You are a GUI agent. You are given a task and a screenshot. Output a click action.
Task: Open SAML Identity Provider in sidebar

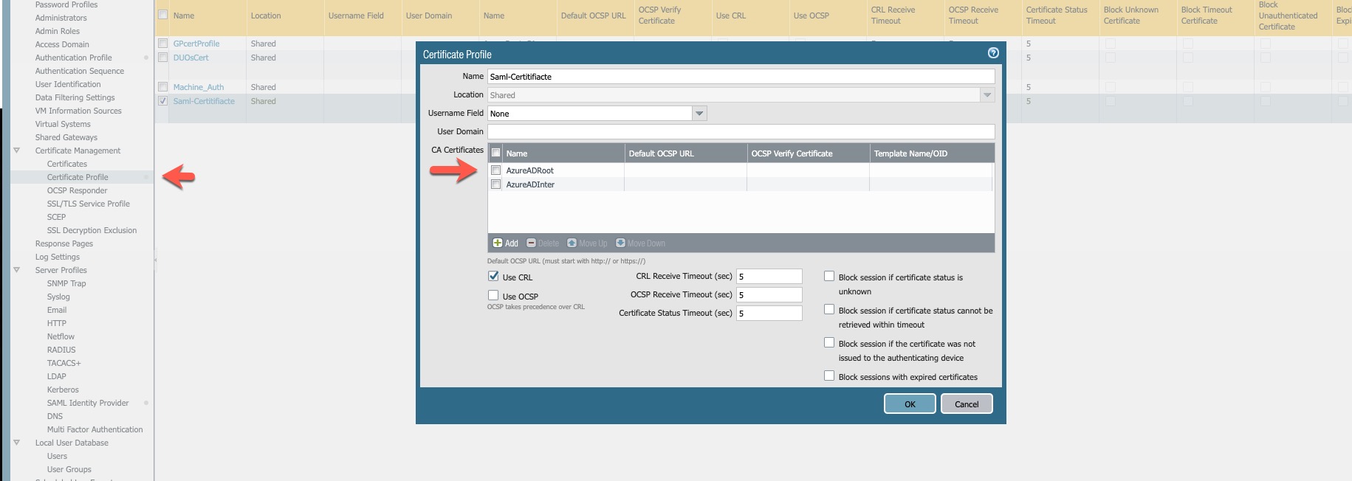(88, 403)
